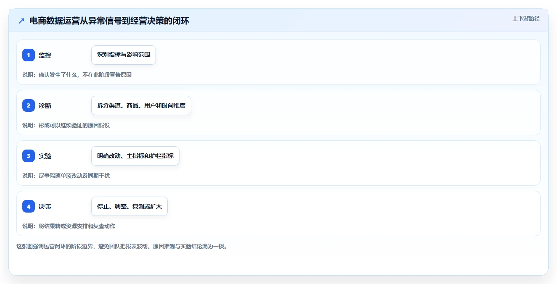Click the title 电商数据运营从异常信号到经营决策的闭环
The height and width of the screenshot is (284, 557).
[x=109, y=21]
